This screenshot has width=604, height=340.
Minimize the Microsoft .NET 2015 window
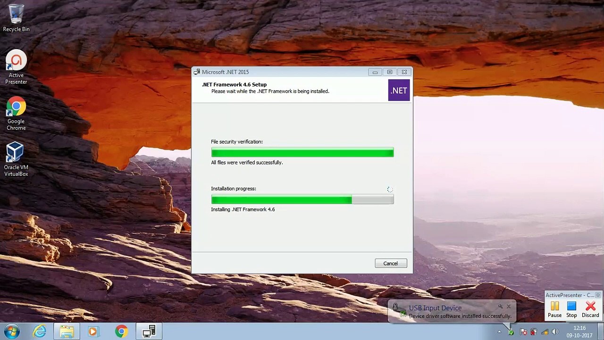click(375, 72)
